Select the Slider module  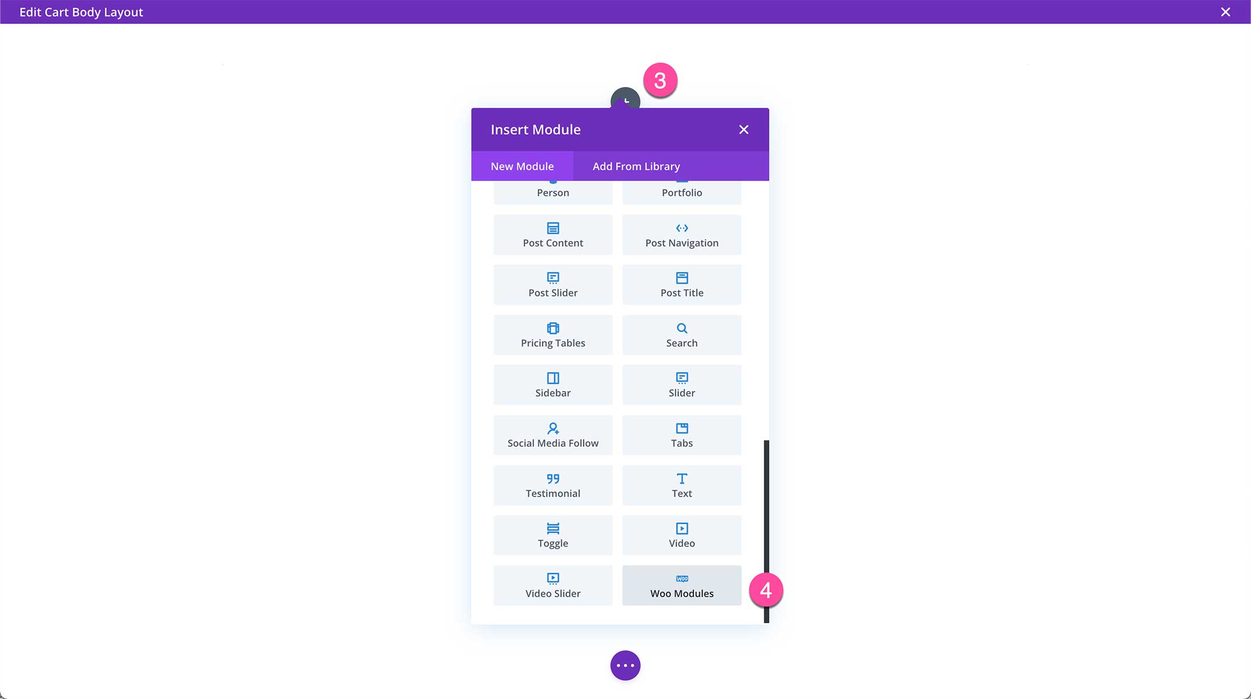point(681,385)
